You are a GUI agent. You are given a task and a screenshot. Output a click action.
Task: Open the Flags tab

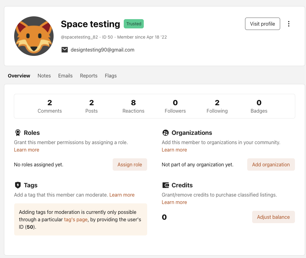coord(111,76)
